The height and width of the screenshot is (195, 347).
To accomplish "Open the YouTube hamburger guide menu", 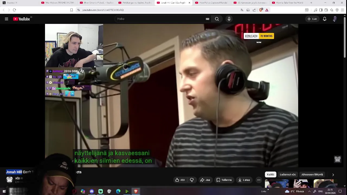I will coord(7,19).
